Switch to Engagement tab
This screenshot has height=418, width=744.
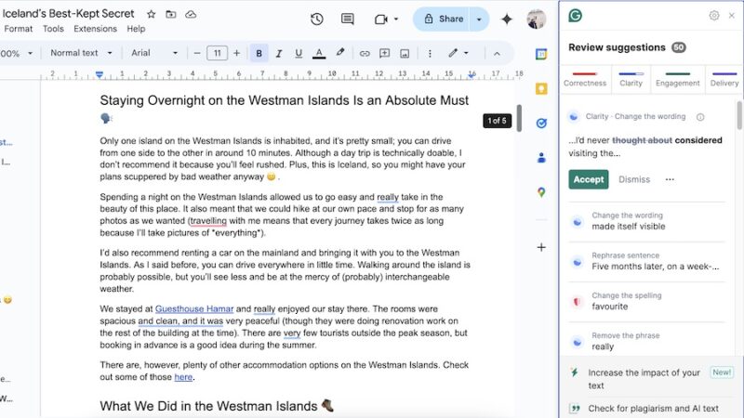(678, 79)
